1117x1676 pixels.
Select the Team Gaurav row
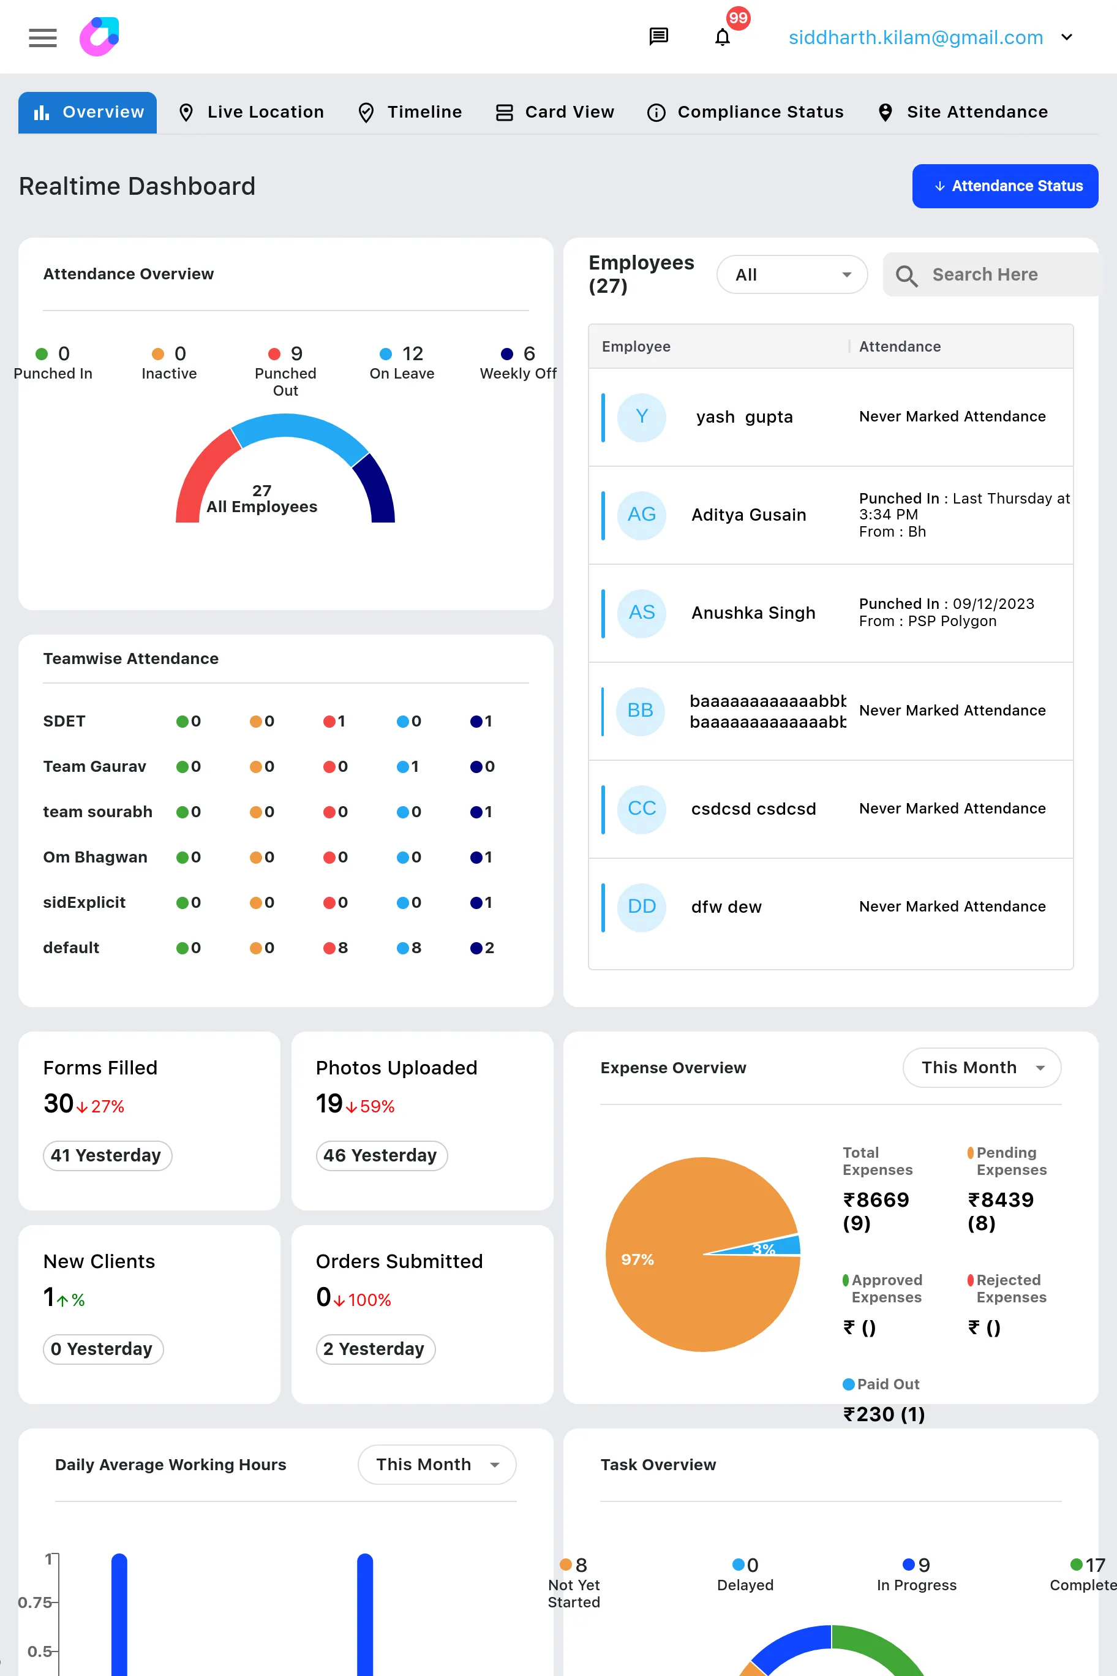(x=285, y=767)
